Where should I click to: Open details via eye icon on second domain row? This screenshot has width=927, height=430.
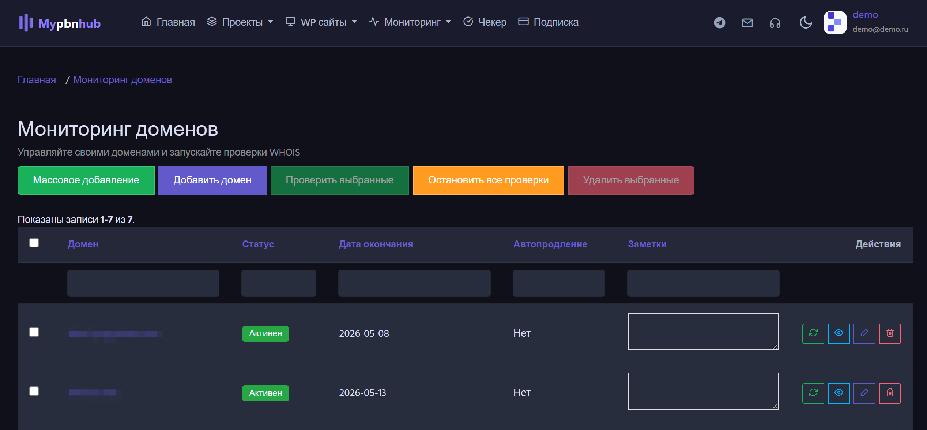pos(839,393)
